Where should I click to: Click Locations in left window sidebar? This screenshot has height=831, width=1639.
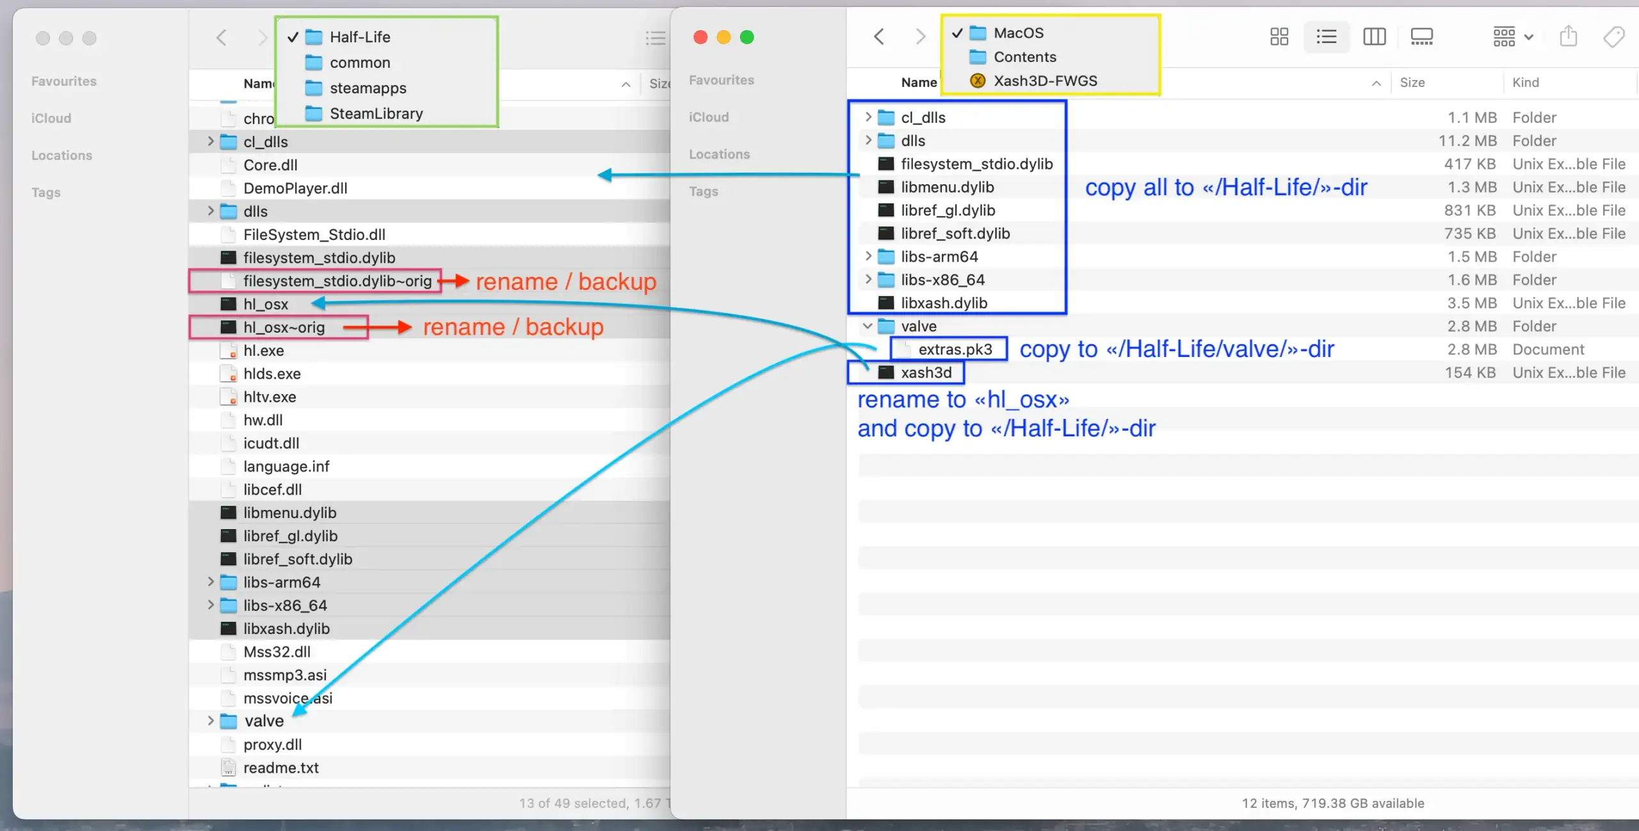[61, 155]
